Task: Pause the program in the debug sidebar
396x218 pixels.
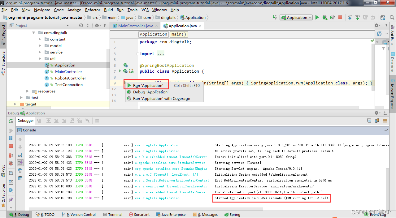Action: coord(11,138)
